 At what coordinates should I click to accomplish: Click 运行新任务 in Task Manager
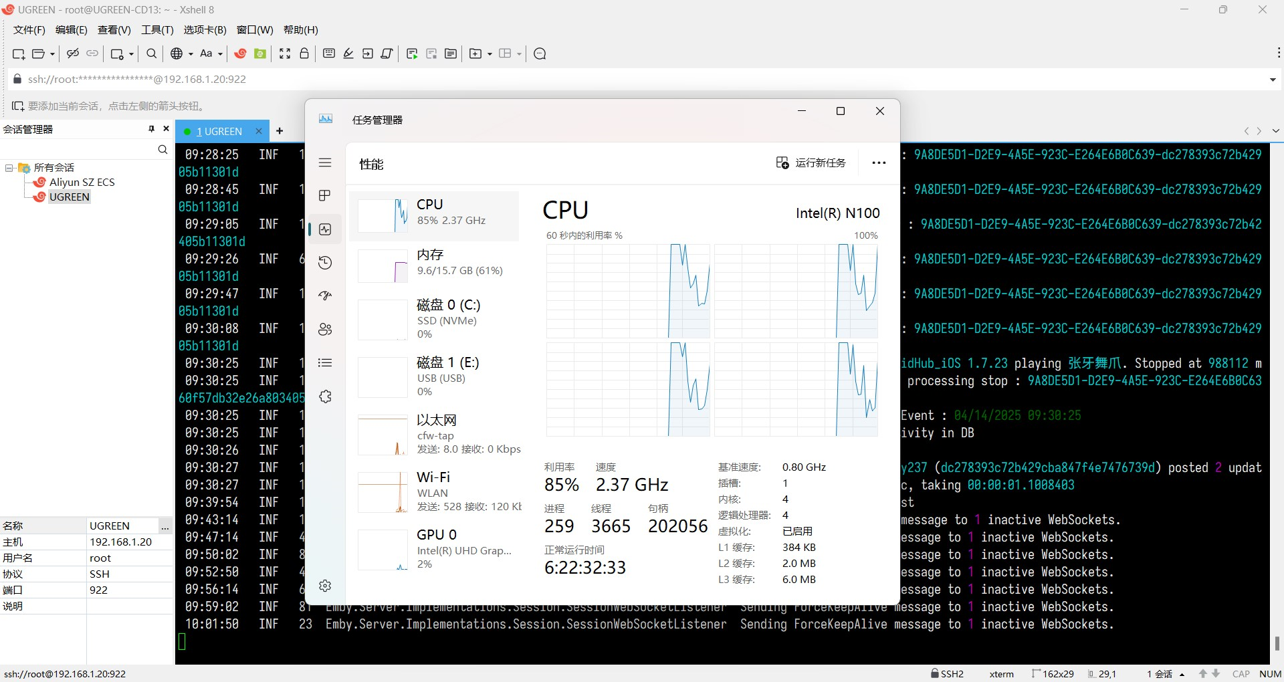[811, 162]
